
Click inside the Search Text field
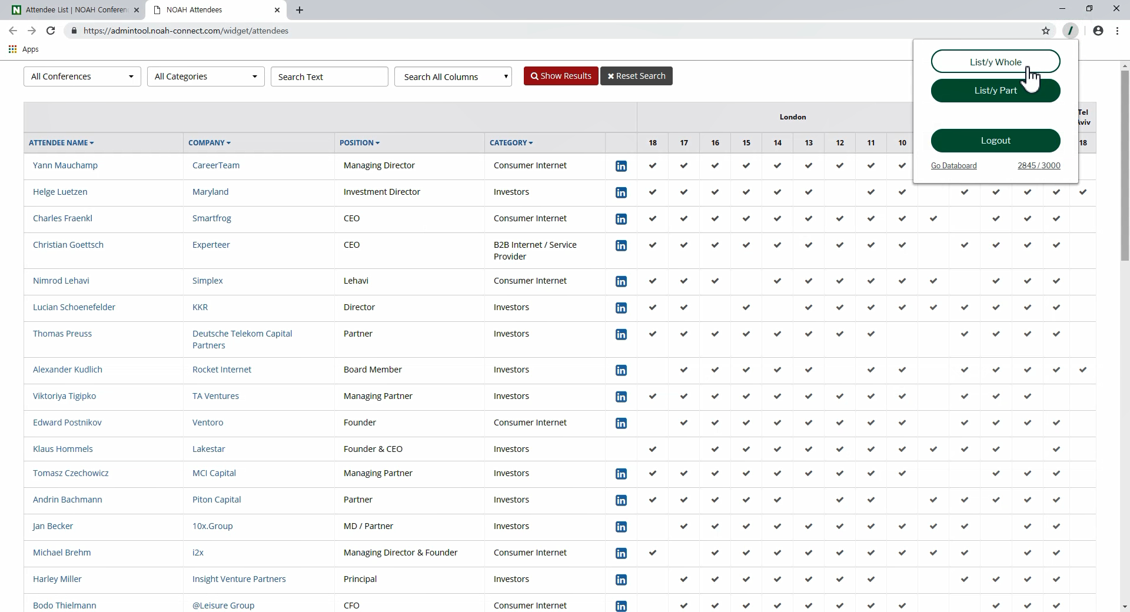coord(329,76)
